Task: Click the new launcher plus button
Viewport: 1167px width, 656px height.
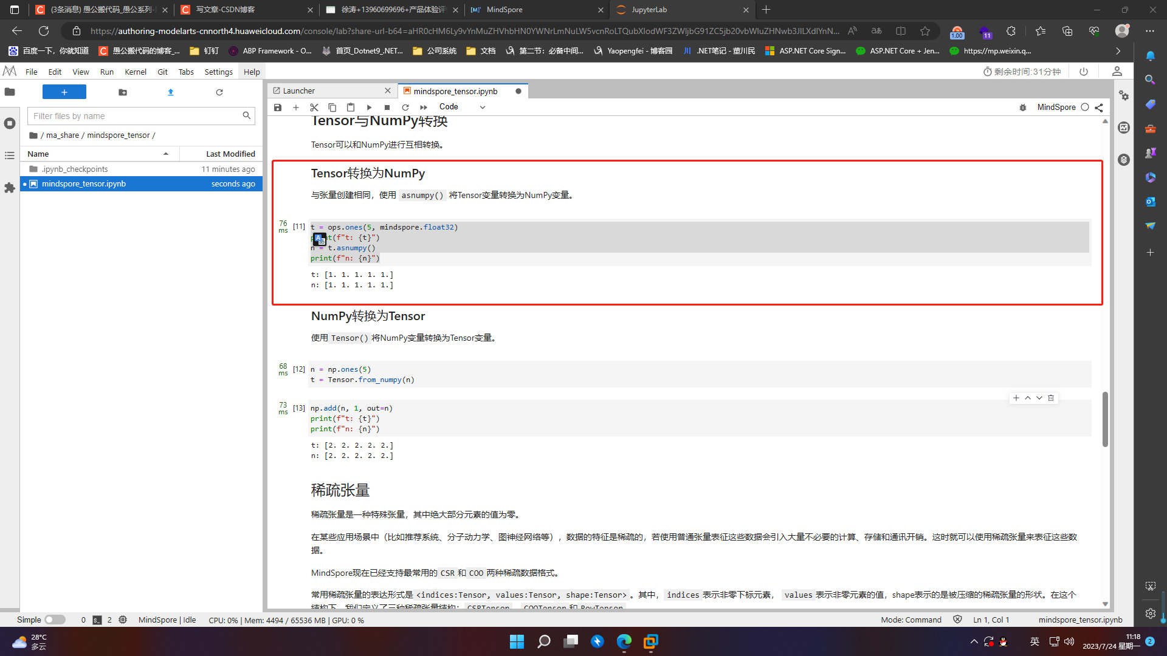Action: tap(64, 92)
